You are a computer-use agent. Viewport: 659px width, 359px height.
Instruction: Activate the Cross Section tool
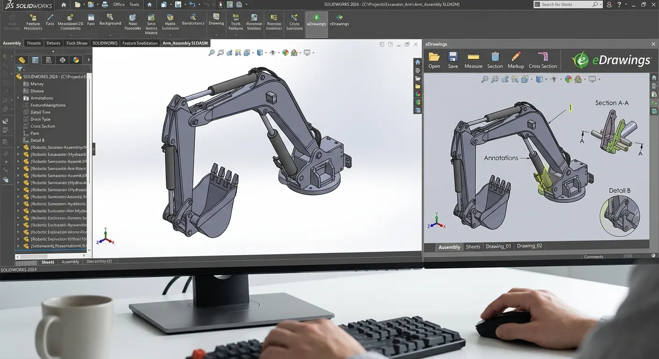542,60
